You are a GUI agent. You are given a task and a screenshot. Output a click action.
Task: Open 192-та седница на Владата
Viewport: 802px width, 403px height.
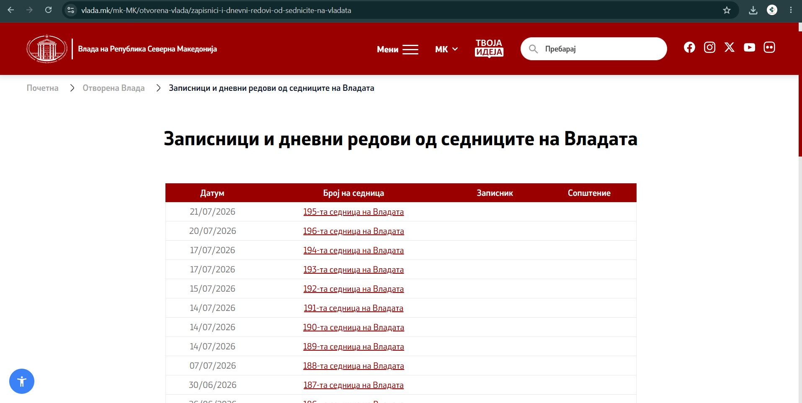tap(353, 289)
